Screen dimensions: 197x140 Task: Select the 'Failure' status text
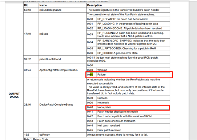[x=101, y=75]
